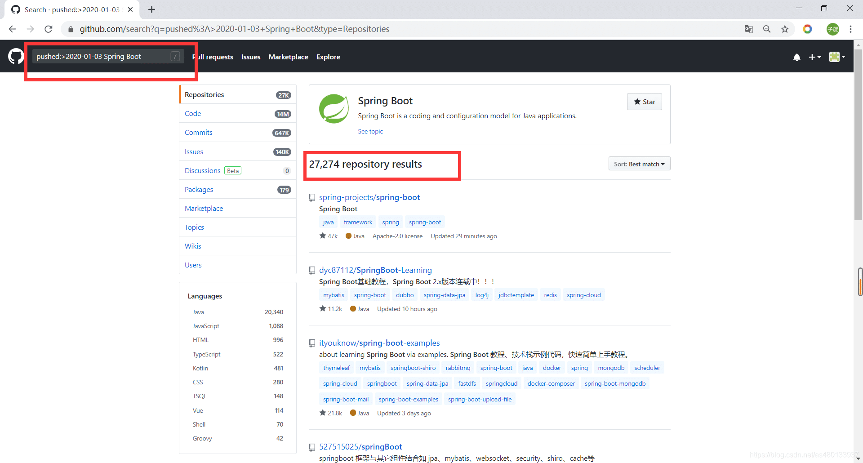Expand the Sort: Best match dropdown
Image resolution: width=863 pixels, height=463 pixels.
[x=639, y=164]
